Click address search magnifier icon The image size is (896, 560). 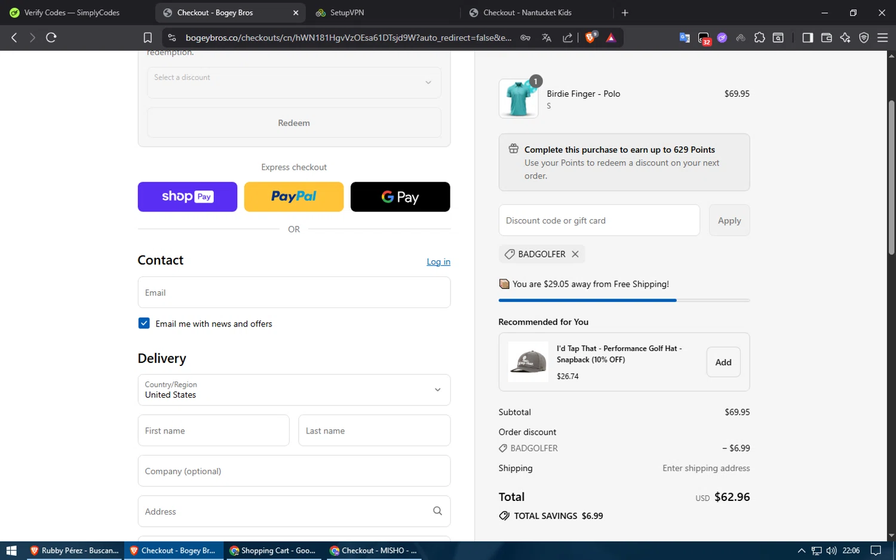click(x=437, y=511)
